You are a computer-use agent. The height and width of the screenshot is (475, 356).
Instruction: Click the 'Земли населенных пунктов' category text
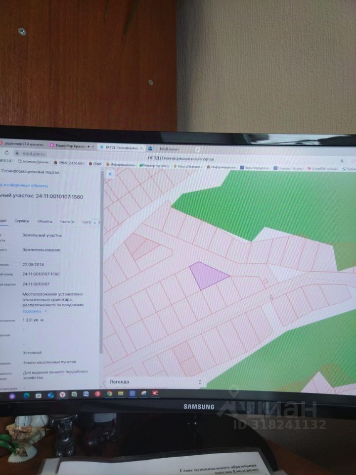[49, 362]
